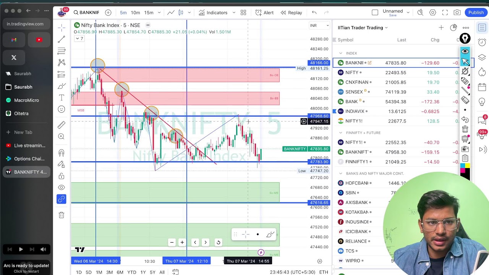Screen dimensions: 489x275
Task: Open chart settings gear
Action: pos(432,13)
